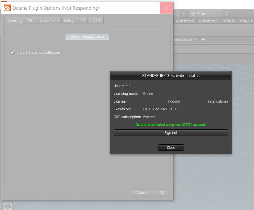Close the activation status dialog
Screen dimensions: 254x210
(x=171, y=148)
